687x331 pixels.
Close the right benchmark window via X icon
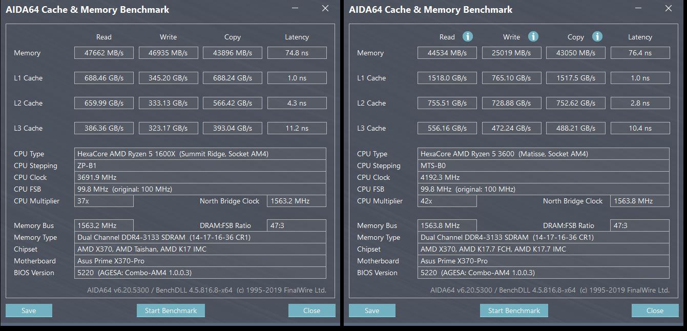(x=669, y=9)
